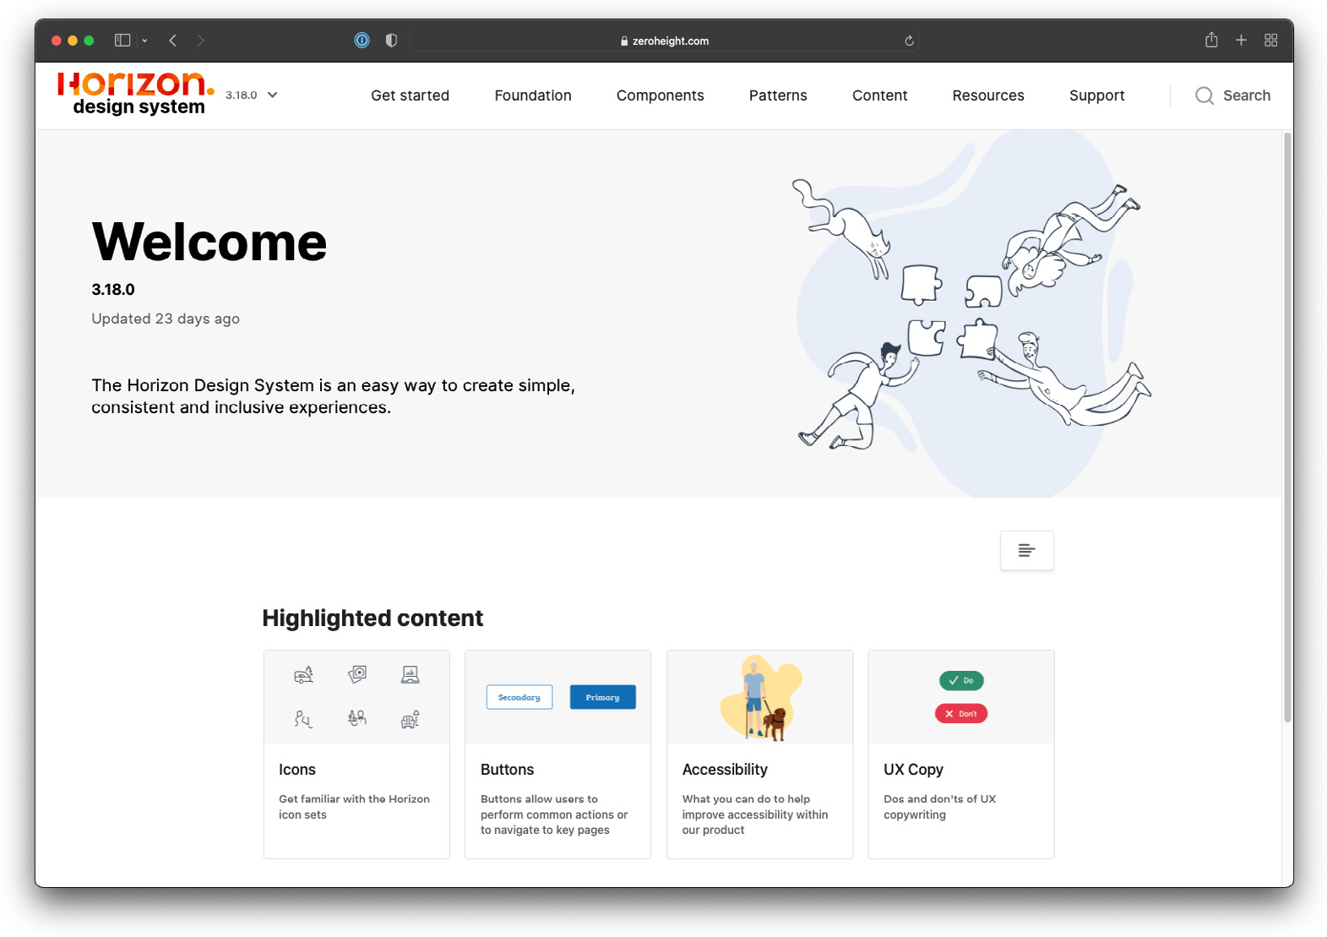Image resolution: width=1327 pixels, height=937 pixels.
Task: Open the Patterns menu
Action: tap(778, 95)
